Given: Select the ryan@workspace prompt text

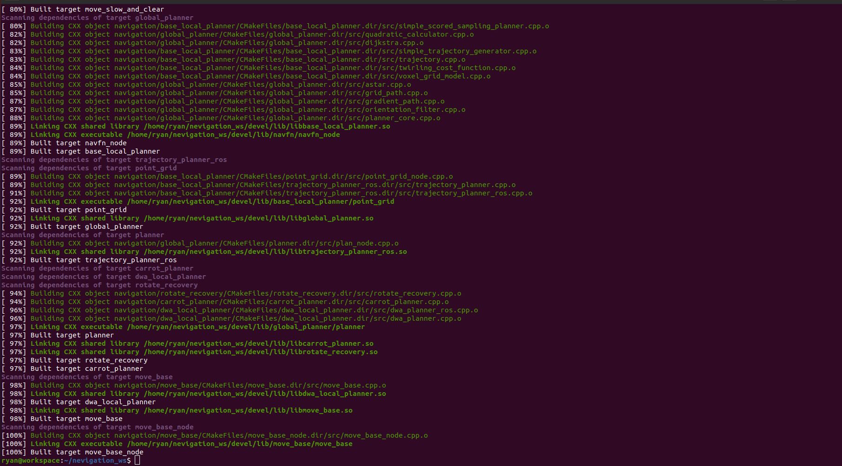Looking at the screenshot, I should point(30,460).
